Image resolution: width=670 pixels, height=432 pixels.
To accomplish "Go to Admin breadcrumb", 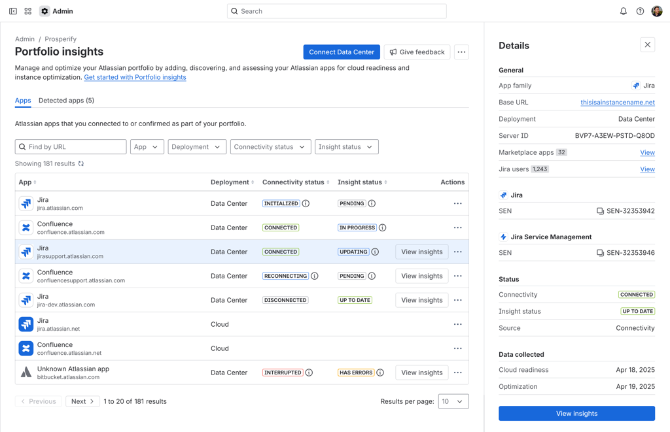I will tap(25, 39).
